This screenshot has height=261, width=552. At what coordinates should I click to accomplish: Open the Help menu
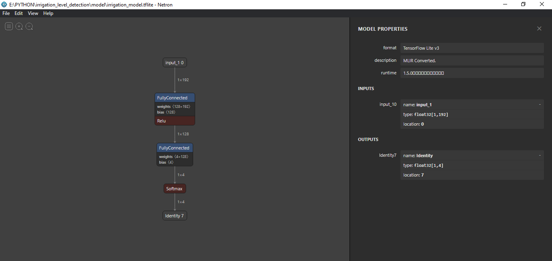point(48,13)
